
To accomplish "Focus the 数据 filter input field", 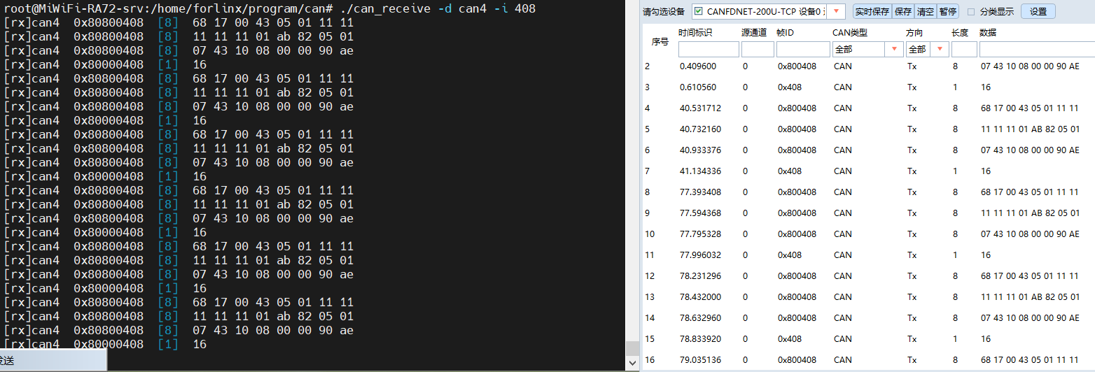I will [x=1037, y=49].
